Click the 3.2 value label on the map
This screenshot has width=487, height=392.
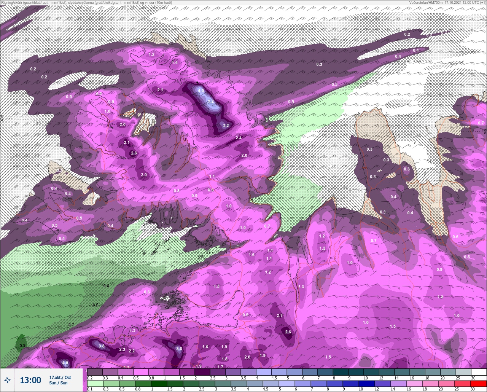click(226, 126)
